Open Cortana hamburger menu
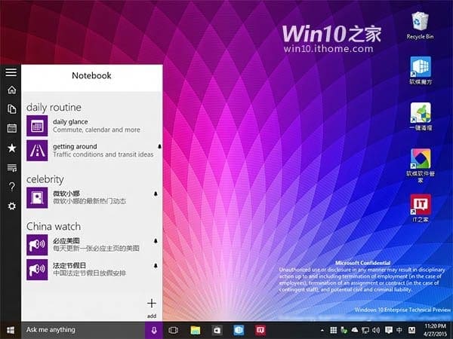The image size is (453, 339). pyautogui.click(x=11, y=72)
